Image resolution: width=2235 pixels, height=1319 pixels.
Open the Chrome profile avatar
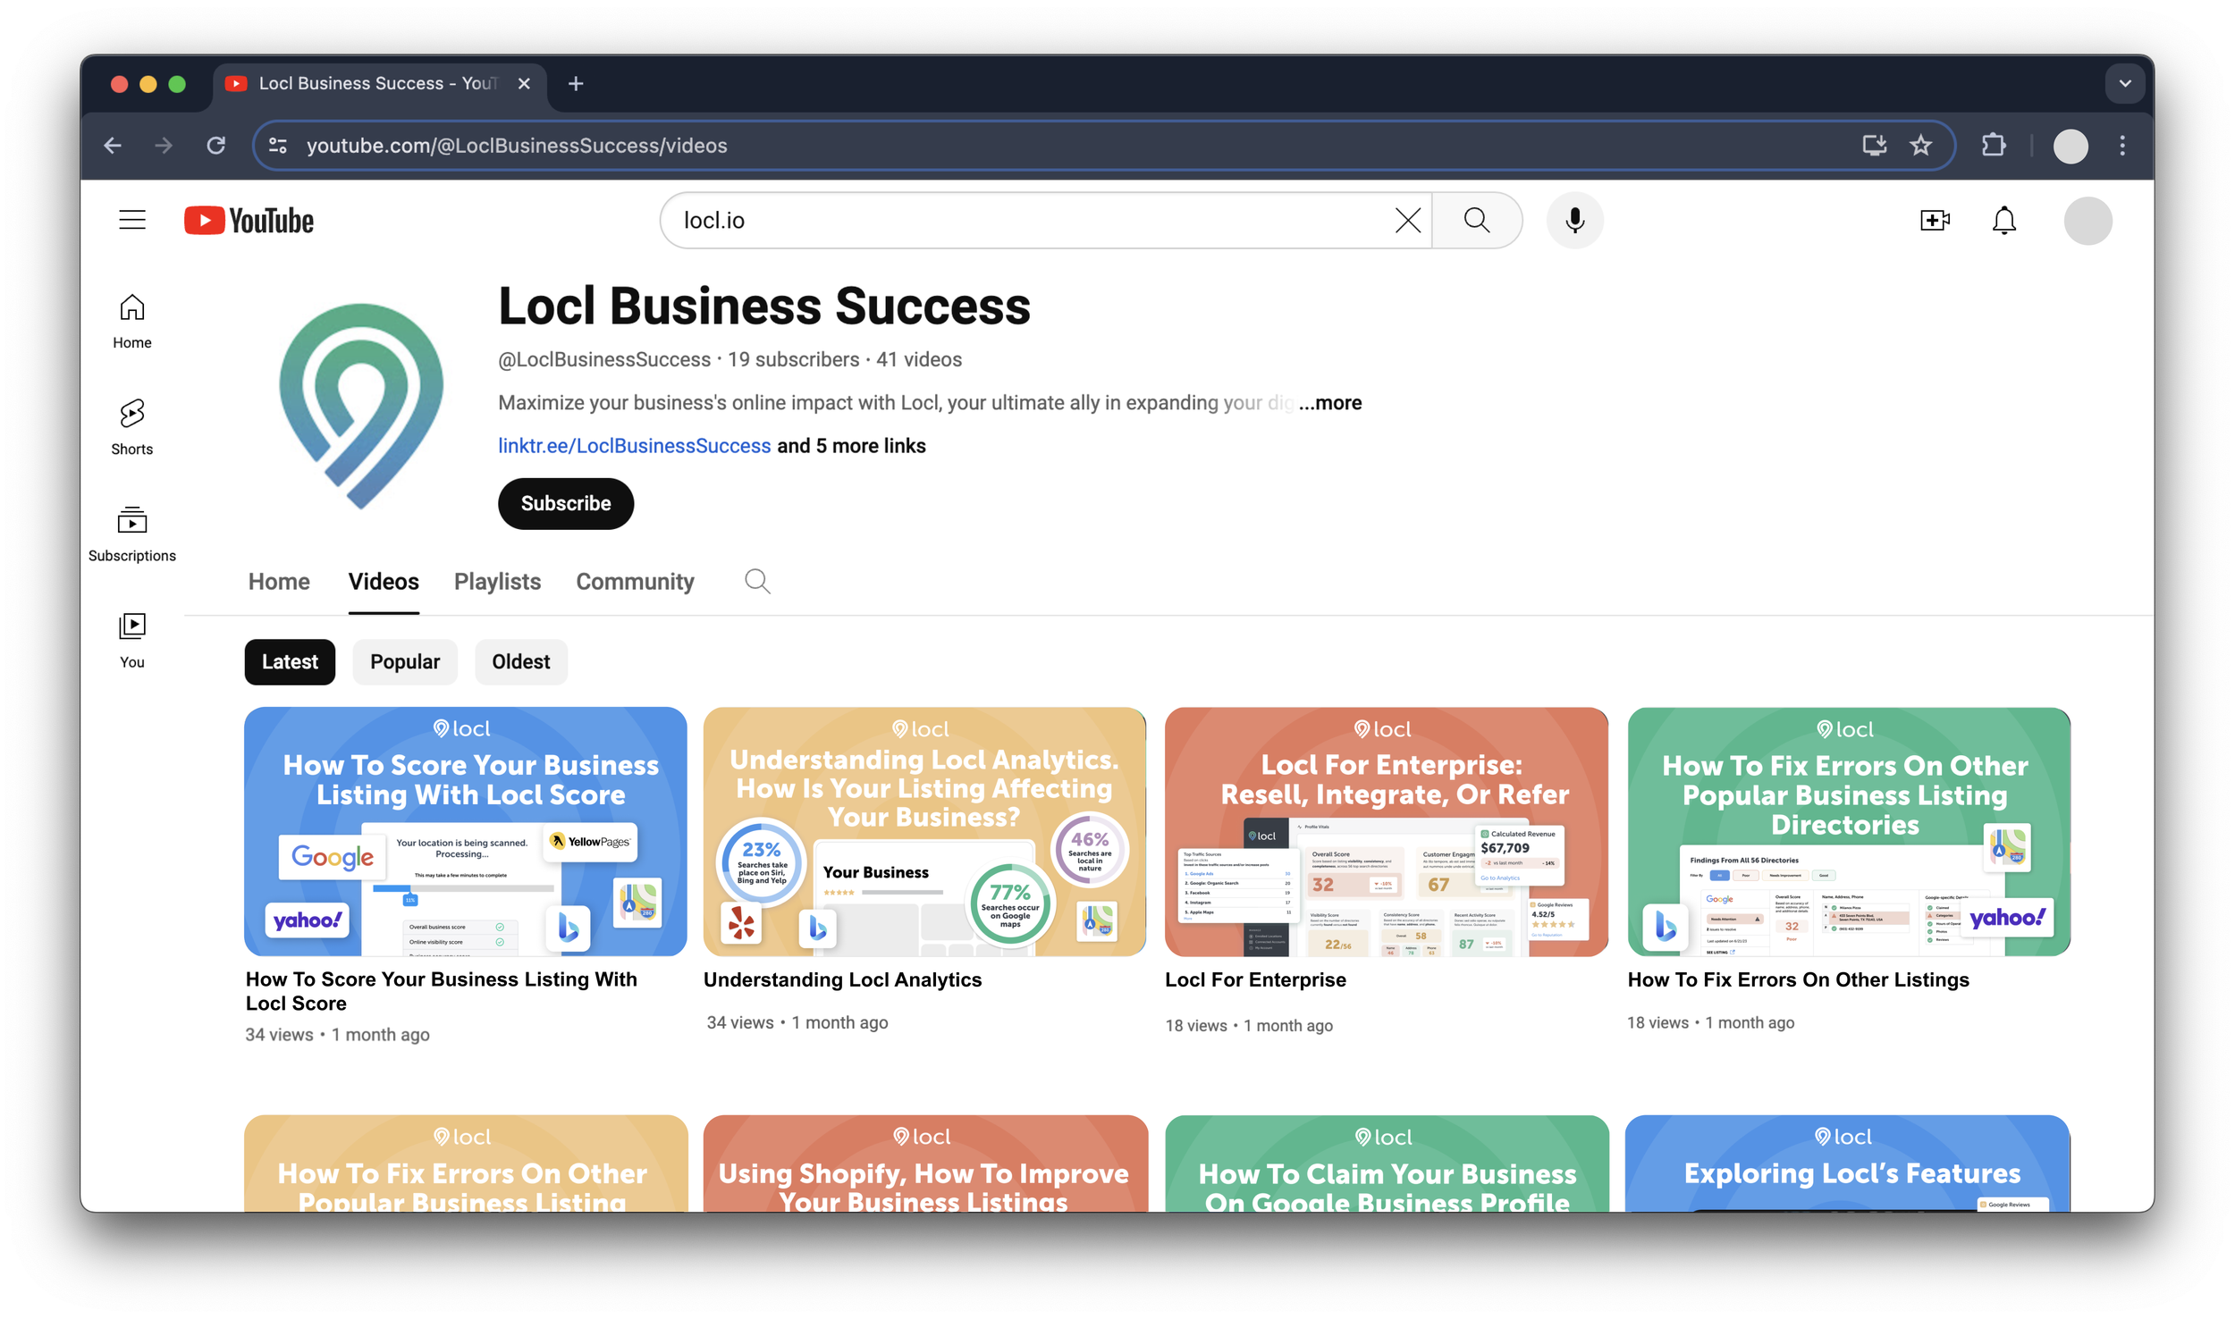pyautogui.click(x=2071, y=146)
